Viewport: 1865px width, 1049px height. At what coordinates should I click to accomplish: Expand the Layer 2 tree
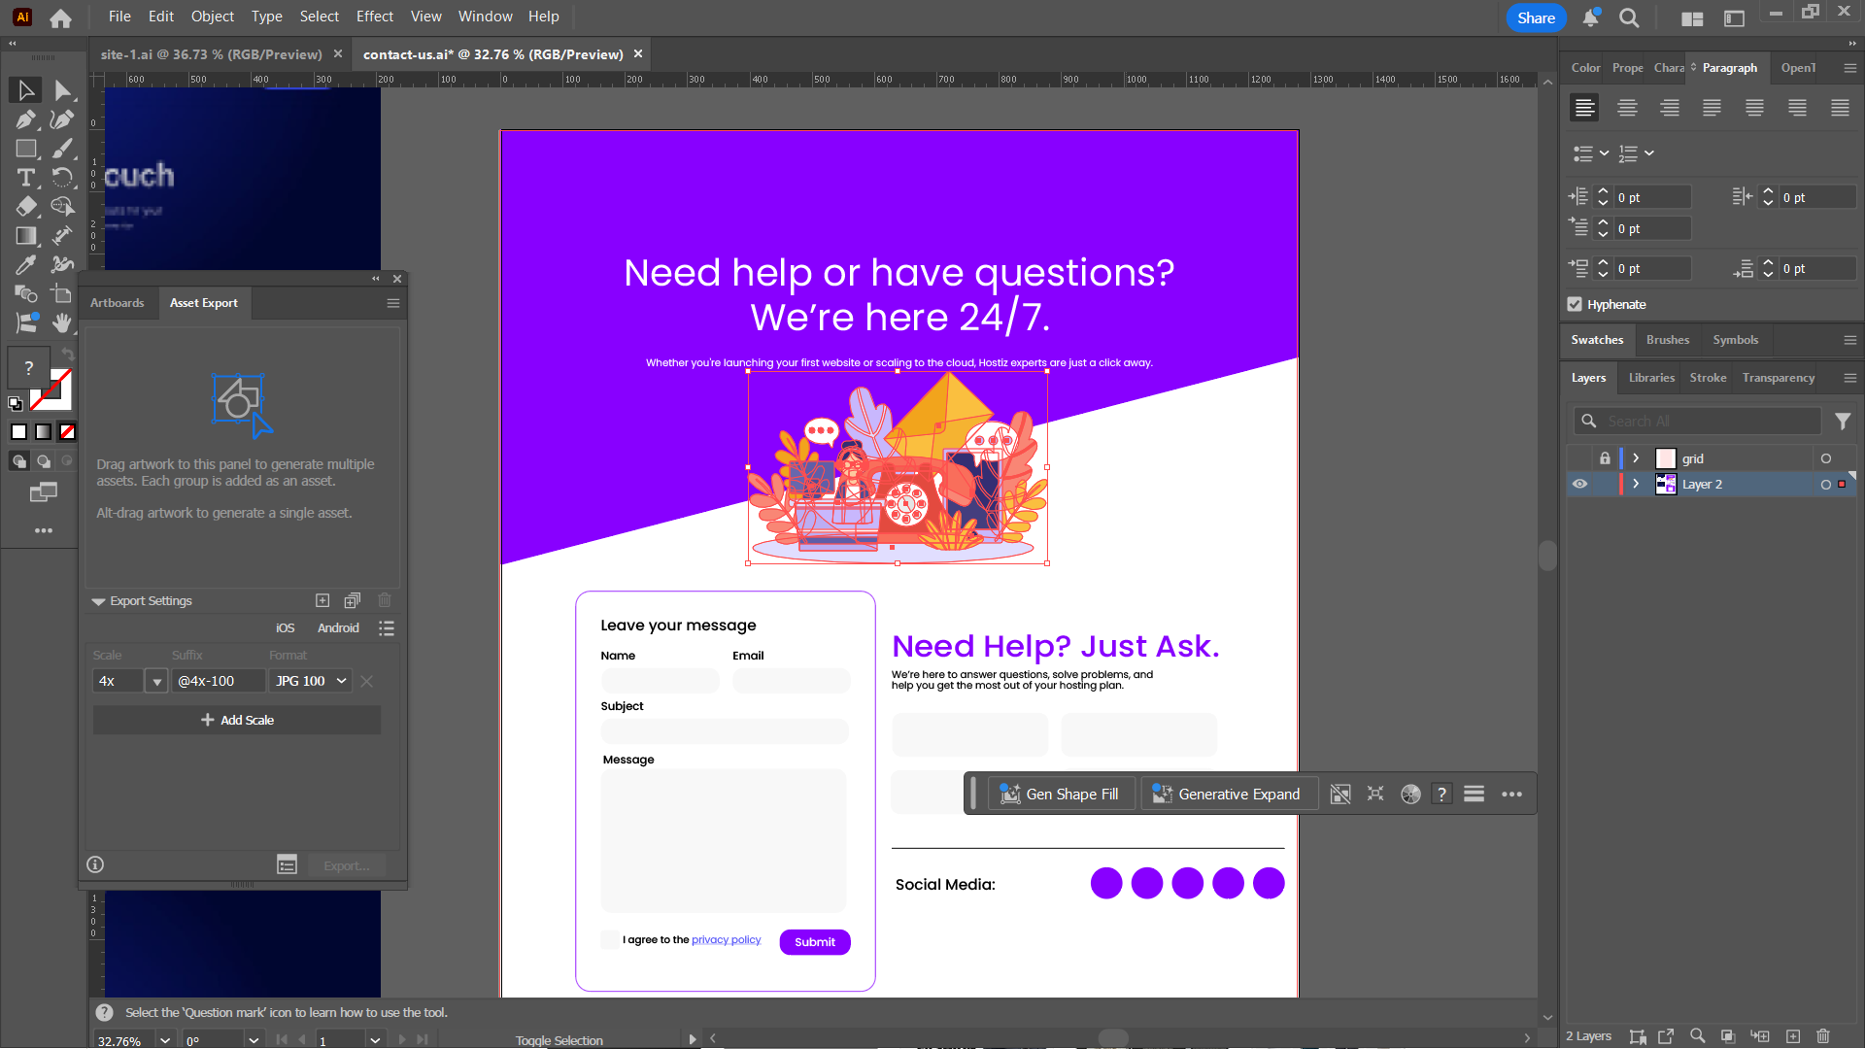click(1636, 484)
